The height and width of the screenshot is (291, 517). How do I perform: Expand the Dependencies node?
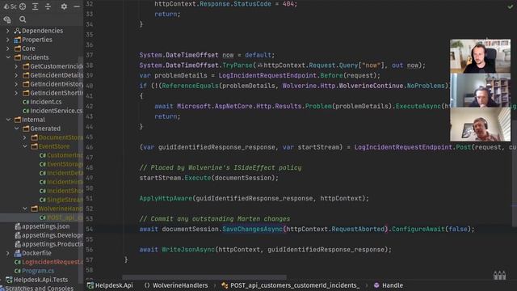tap(8, 31)
